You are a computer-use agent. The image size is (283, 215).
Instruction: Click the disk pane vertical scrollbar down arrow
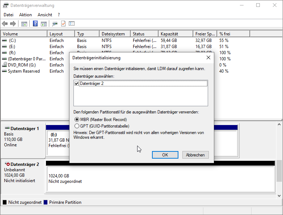[x=279, y=195]
